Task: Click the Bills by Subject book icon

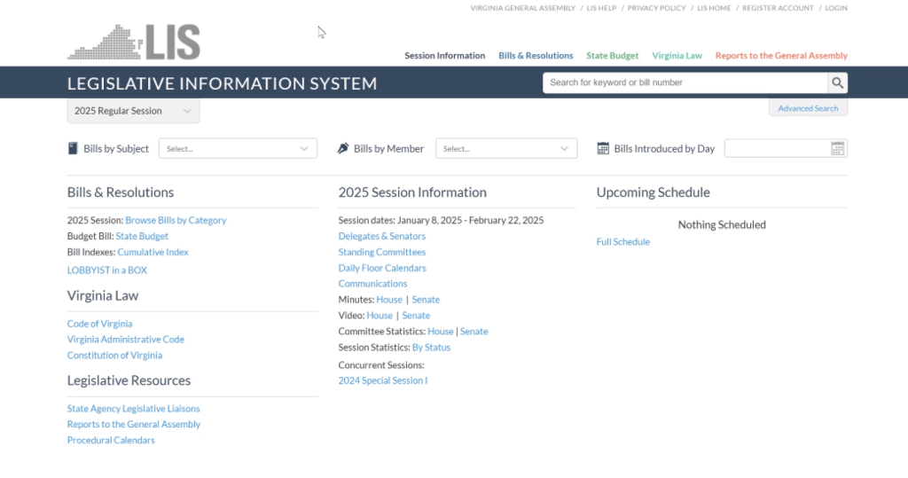Action: click(x=73, y=149)
